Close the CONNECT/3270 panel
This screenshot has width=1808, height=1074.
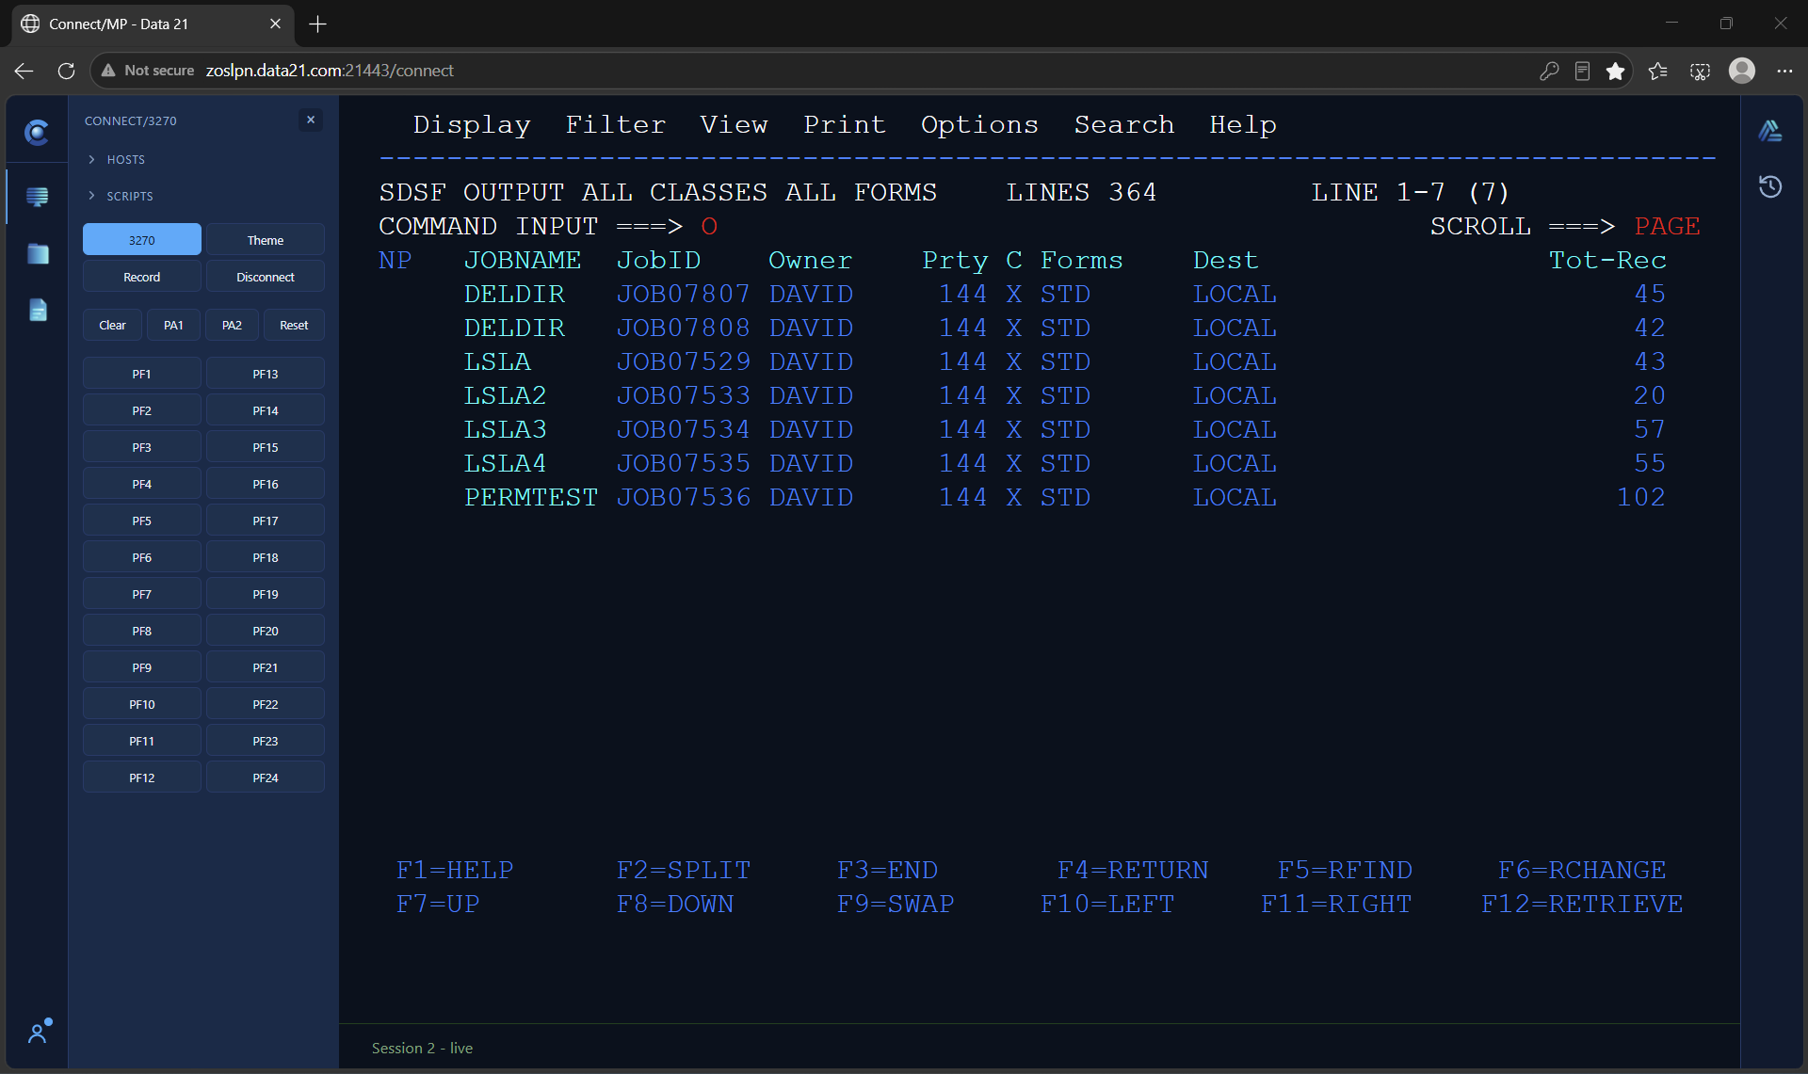[311, 120]
